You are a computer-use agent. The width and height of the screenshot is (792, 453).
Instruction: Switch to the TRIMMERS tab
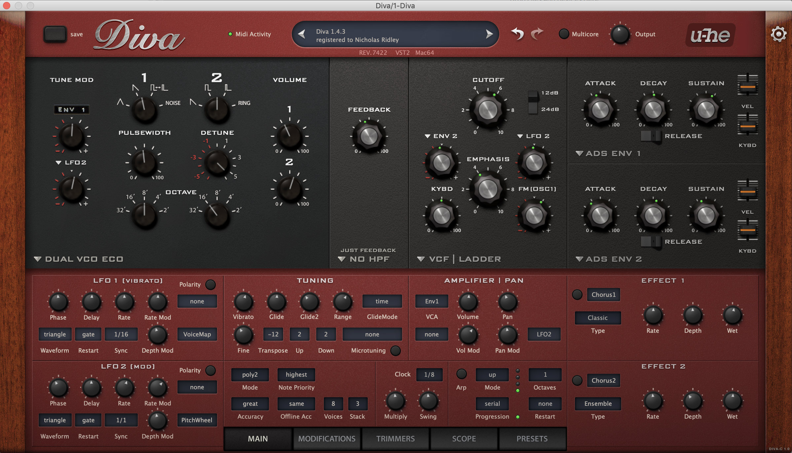pos(396,438)
